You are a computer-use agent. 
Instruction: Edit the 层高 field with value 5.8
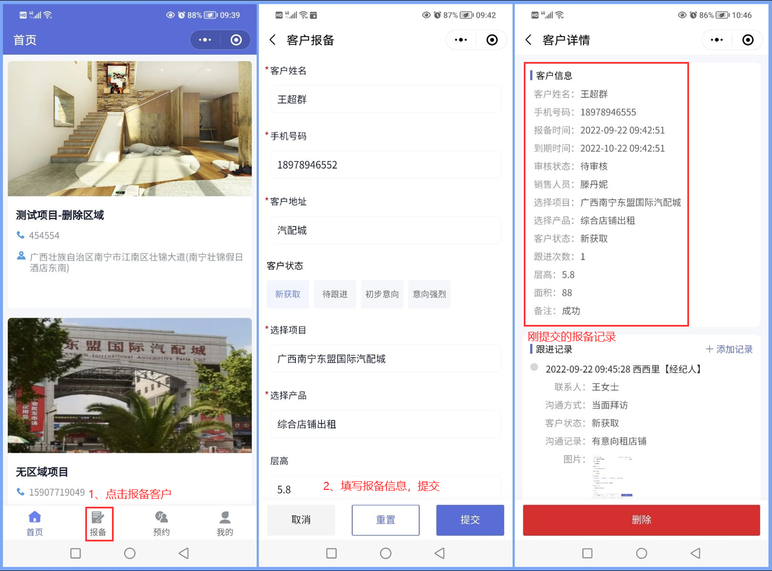coord(386,489)
